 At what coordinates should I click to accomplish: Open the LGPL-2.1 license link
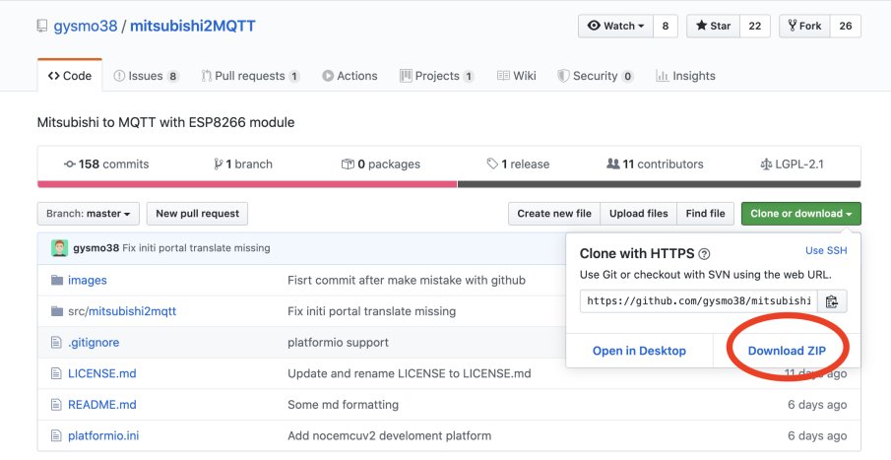(793, 164)
